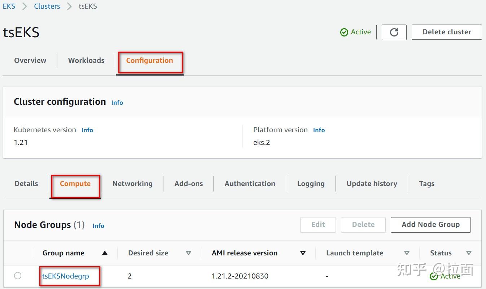This screenshot has height=289, width=486.
Task: Navigate to Clusters breadcrumb link
Action: tap(47, 7)
